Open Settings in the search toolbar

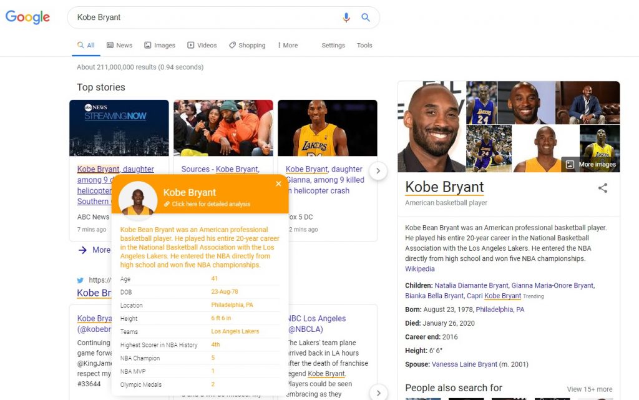point(333,45)
